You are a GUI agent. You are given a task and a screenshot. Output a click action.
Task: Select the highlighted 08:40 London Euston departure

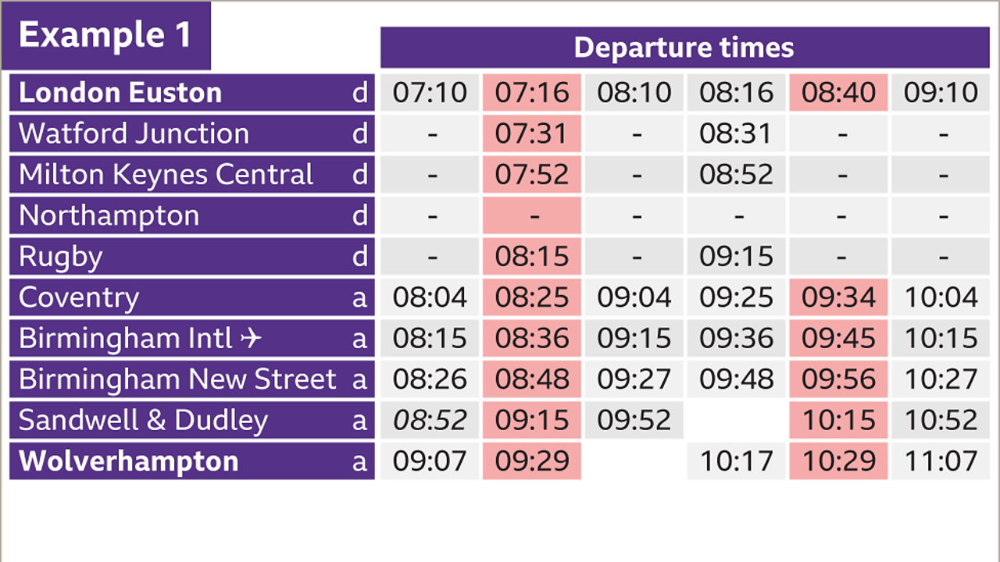pyautogui.click(x=838, y=93)
